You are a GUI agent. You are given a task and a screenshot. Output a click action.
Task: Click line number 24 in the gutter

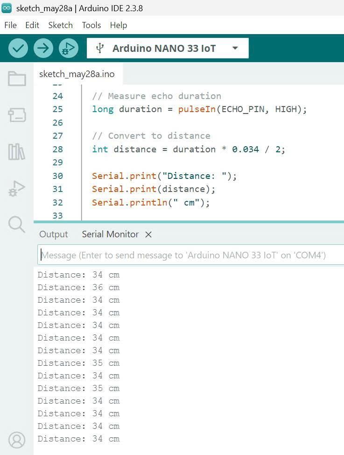[x=58, y=96]
